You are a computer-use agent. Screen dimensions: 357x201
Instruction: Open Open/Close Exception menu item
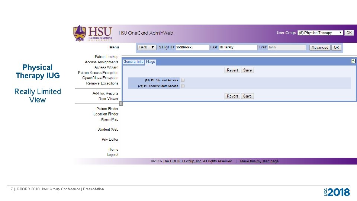point(100,78)
